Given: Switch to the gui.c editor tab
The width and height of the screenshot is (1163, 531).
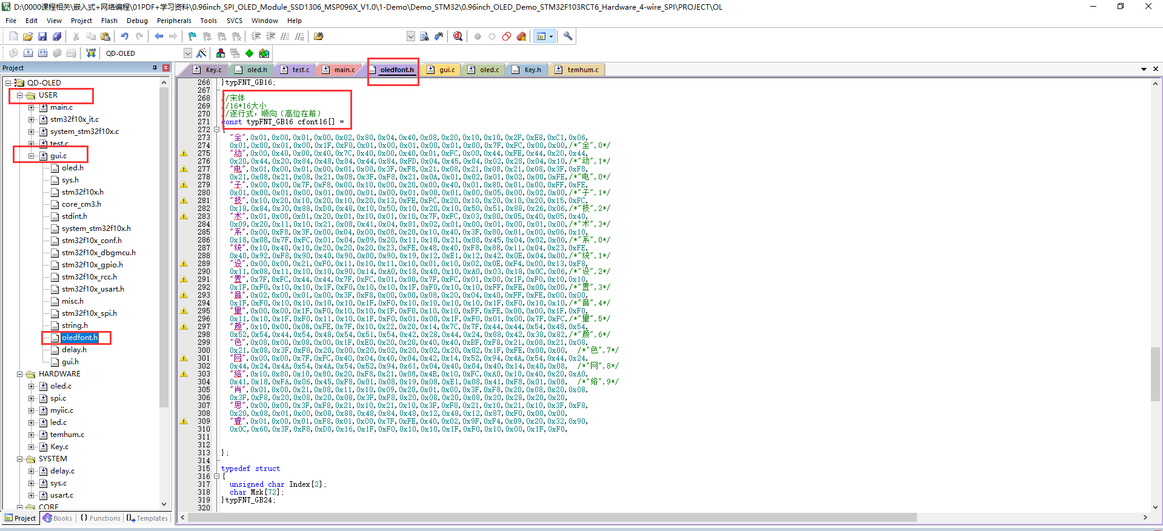Looking at the screenshot, I should click(x=441, y=70).
